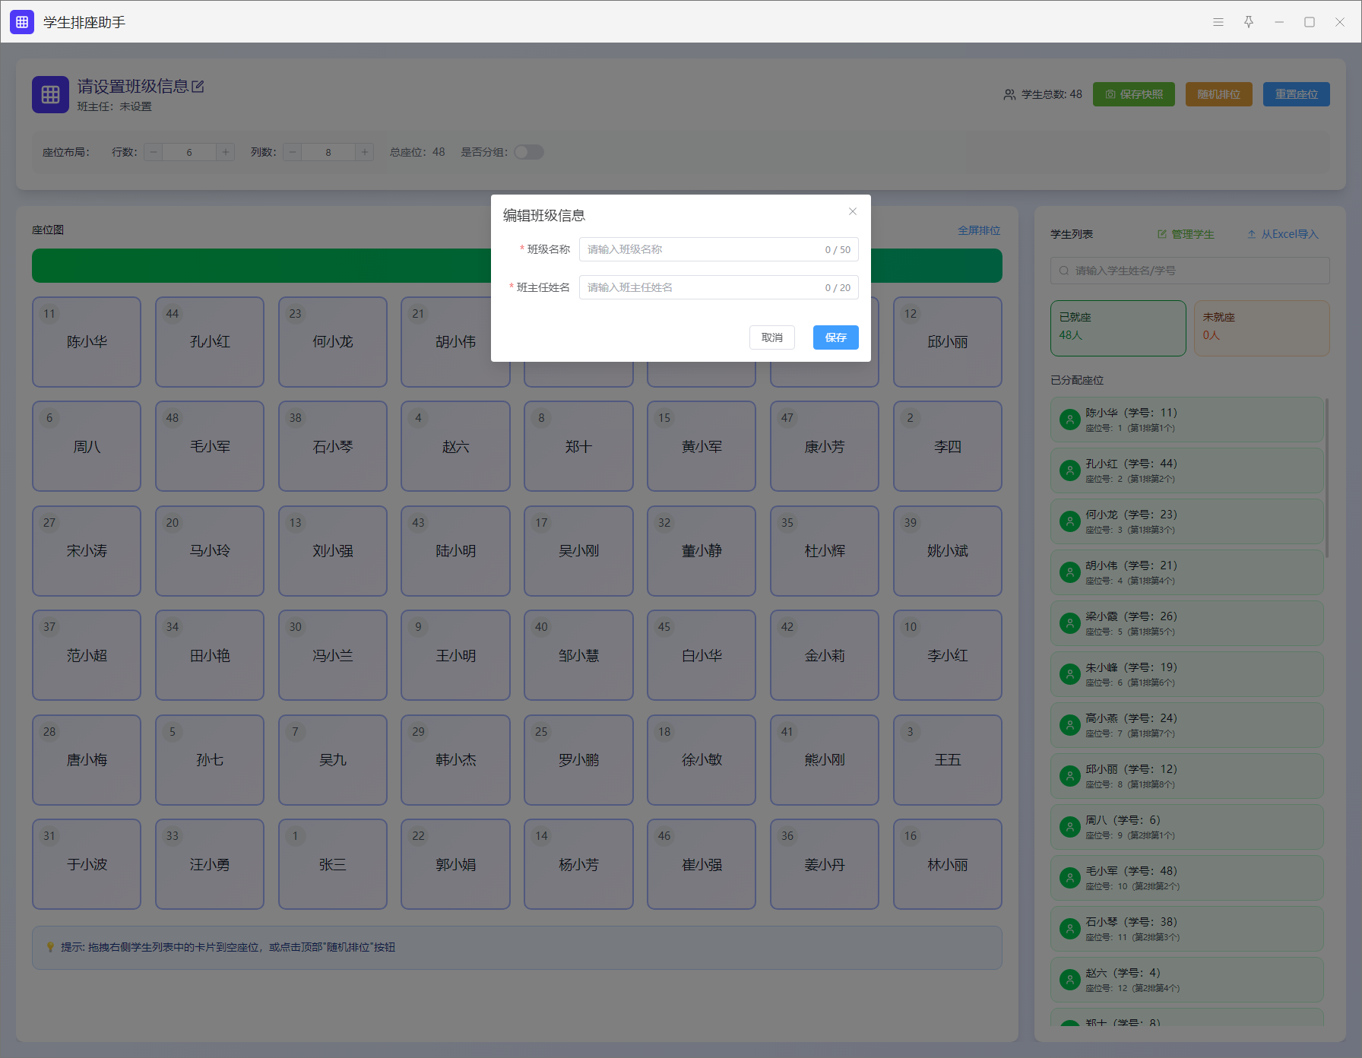Click the avatar icon beside 毛小军 in list
Image resolution: width=1362 pixels, height=1058 pixels.
point(1069,878)
